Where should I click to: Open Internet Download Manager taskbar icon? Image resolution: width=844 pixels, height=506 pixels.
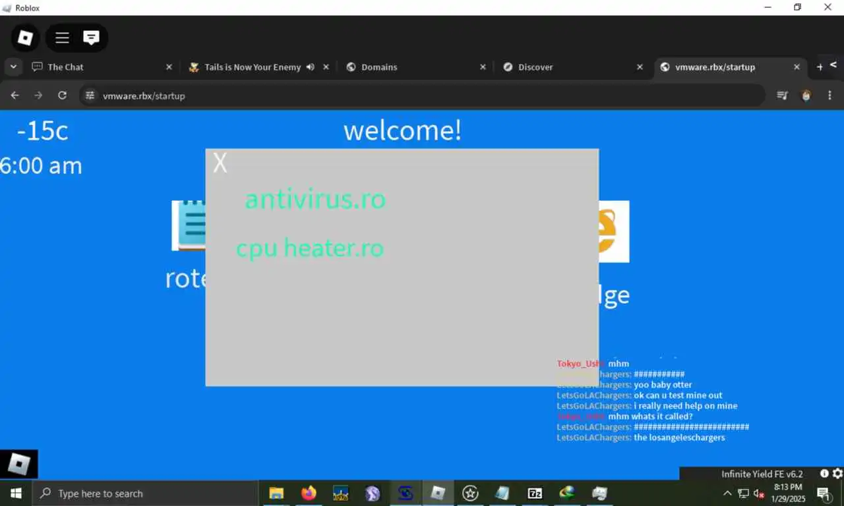[x=567, y=493]
